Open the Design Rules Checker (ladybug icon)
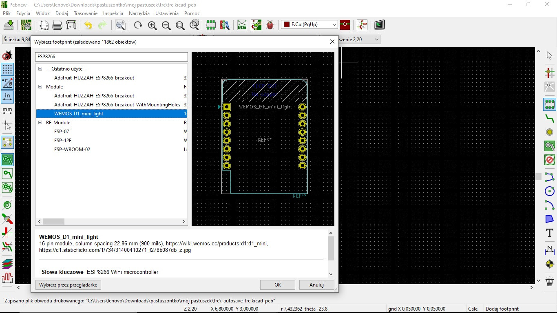Viewport: 557px width, 313px height. [269, 24]
